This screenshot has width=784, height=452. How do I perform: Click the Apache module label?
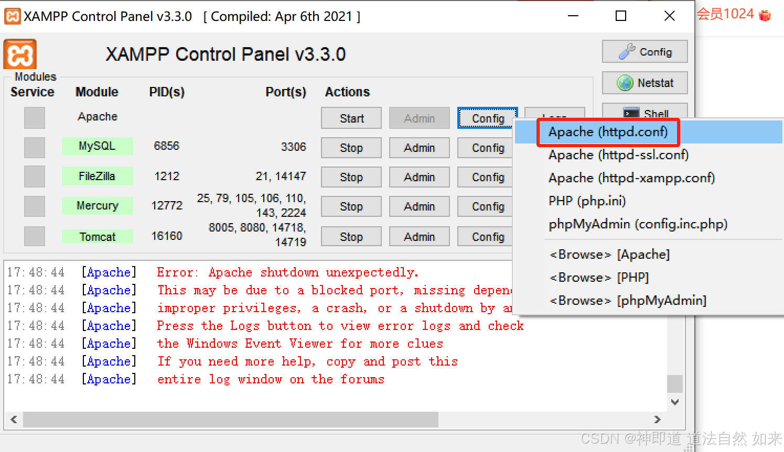pyautogui.click(x=98, y=117)
